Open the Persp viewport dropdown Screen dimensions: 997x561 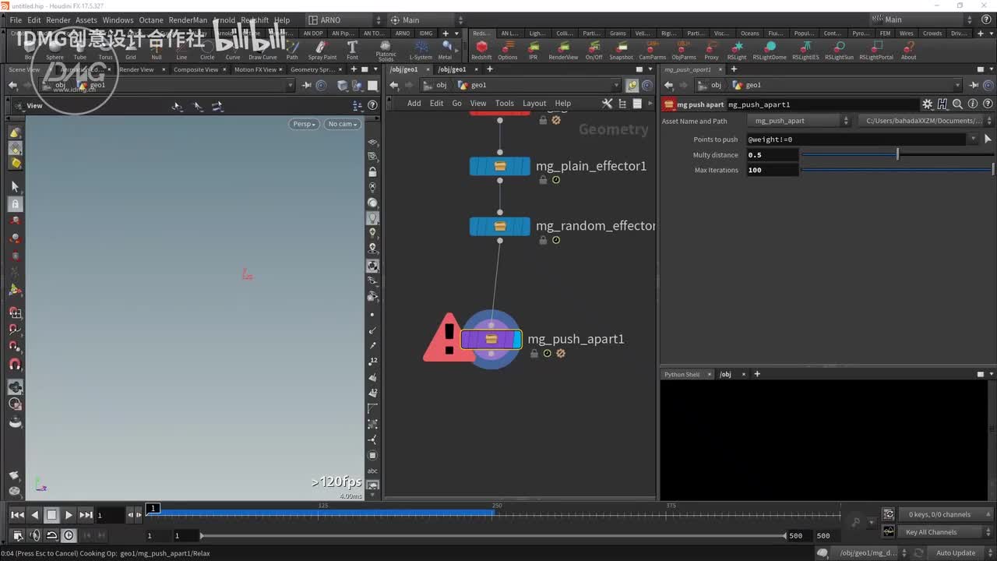coord(304,124)
